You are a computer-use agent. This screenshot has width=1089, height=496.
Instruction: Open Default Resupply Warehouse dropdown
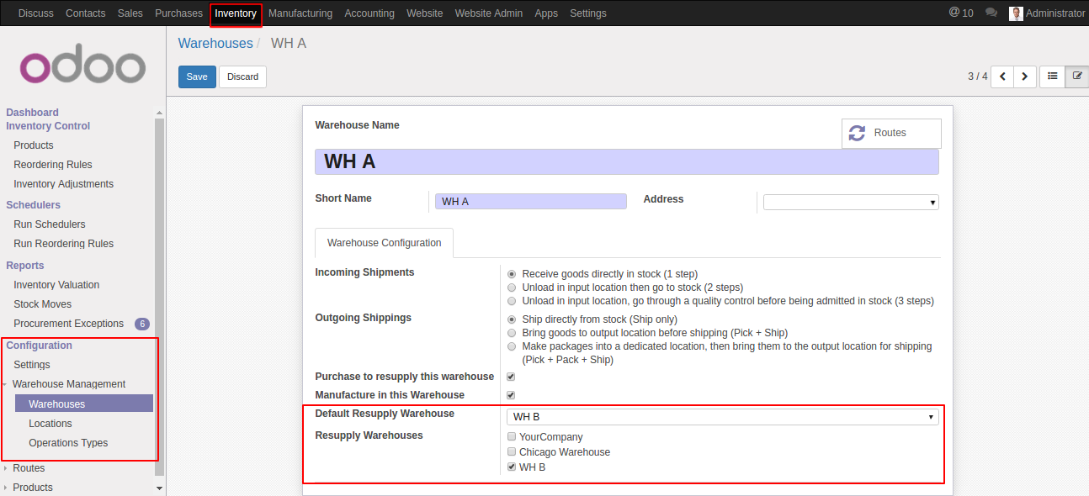coord(723,417)
